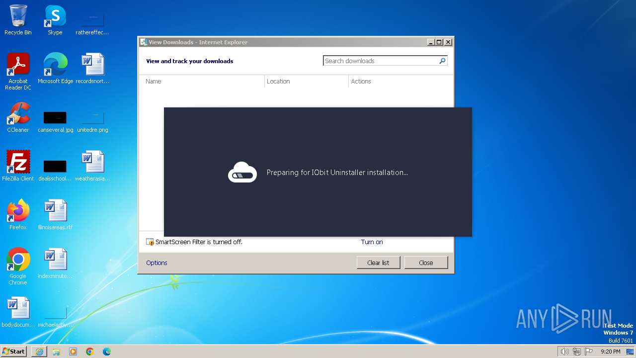Click the search magnifier in downloads

[x=442, y=61]
